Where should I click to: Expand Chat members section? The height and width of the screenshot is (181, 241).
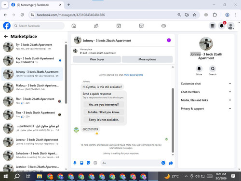pos(206,92)
